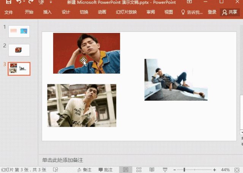Open the spell check status icon
243x173 pixels.
click(55, 170)
